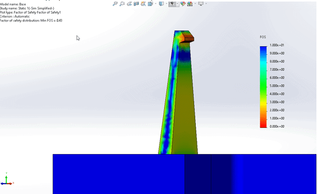Click the Apply Scene icon
The image size is (318, 194).
point(190,4)
